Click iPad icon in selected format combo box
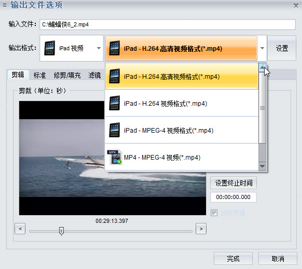The image size is (302, 269). (x=115, y=48)
